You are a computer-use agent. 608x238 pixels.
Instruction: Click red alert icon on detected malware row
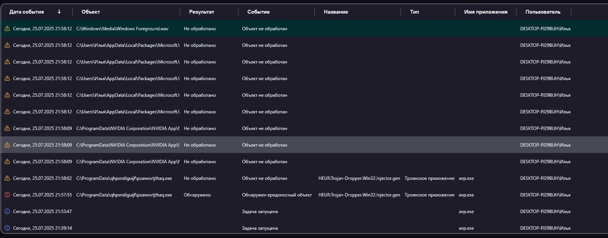pyautogui.click(x=7, y=195)
